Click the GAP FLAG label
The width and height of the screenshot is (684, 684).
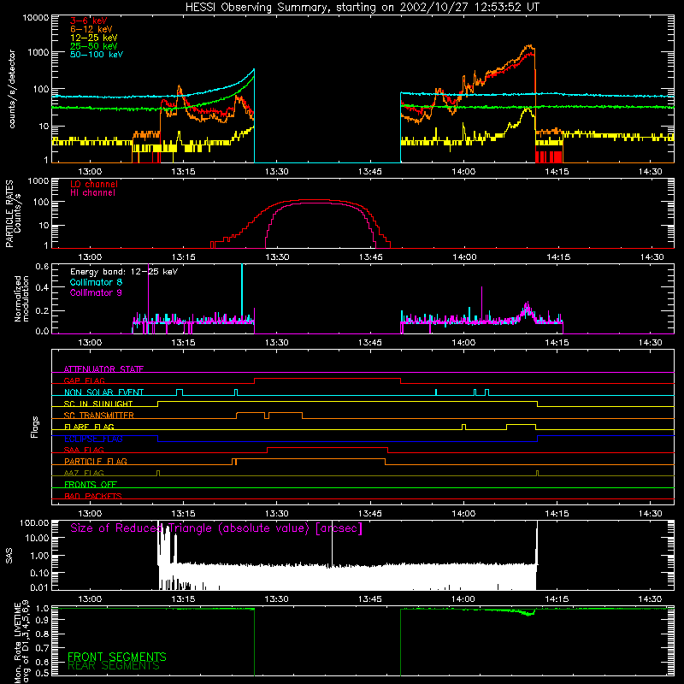[84, 380]
